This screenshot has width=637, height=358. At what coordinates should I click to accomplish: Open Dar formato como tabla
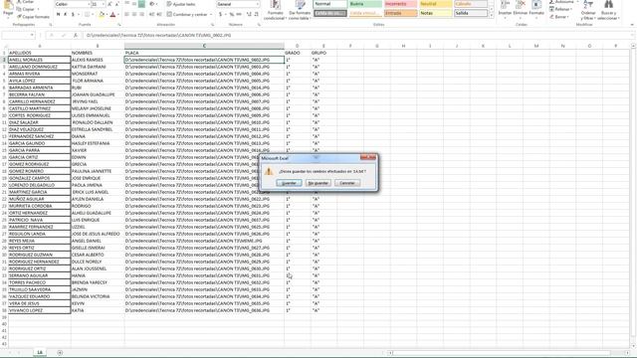tap(300, 11)
